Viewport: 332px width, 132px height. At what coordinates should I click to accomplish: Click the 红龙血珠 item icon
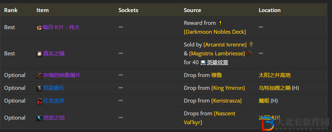[x=39, y=101]
